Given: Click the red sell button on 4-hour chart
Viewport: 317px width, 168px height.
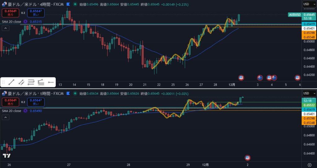Looking at the screenshot, I should (11, 13).
